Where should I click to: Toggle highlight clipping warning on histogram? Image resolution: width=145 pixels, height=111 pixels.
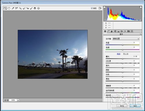pyautogui.click(x=141, y=7)
